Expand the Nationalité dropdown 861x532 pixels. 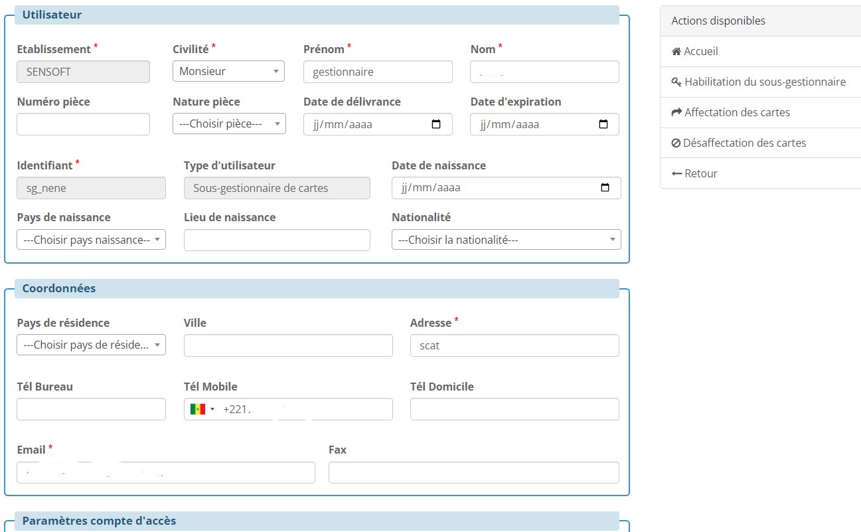(x=506, y=240)
